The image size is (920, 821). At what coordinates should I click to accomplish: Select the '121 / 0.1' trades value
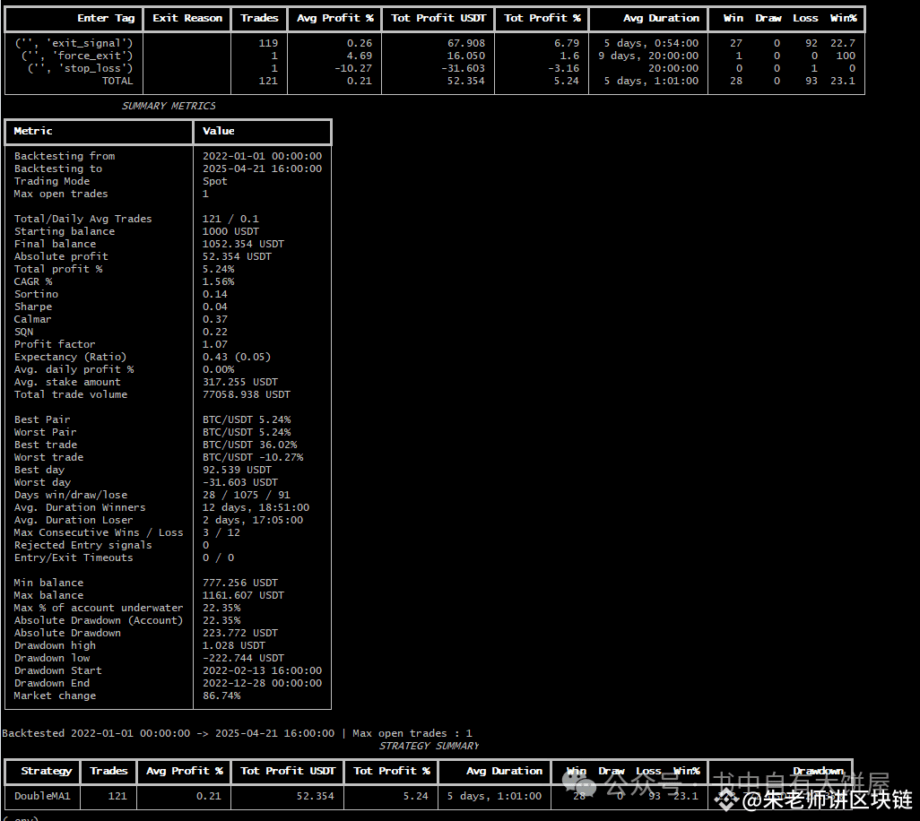point(230,219)
